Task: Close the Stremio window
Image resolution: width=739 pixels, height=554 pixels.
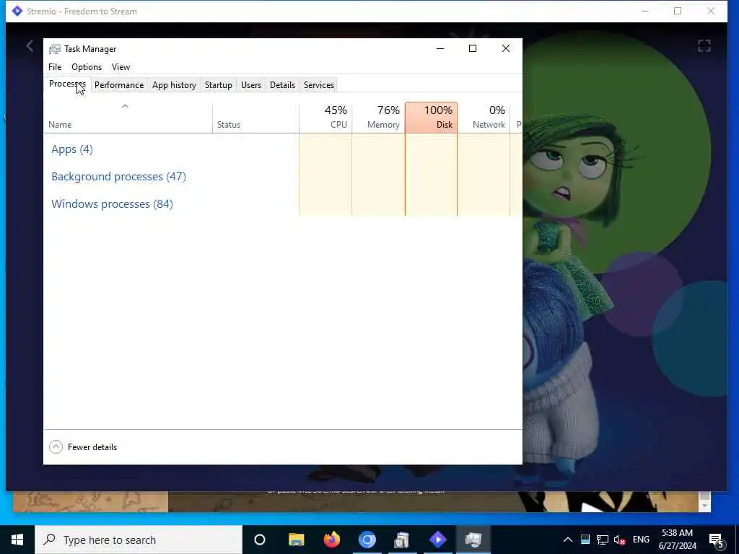Action: 711,12
